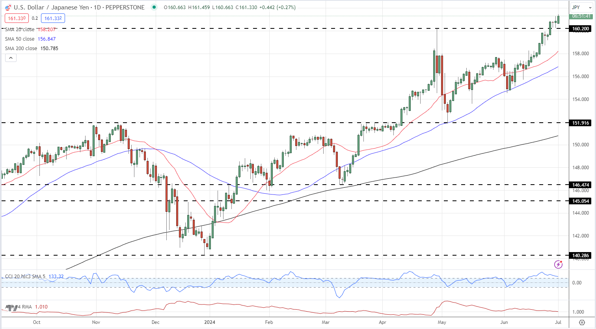Viewport: 596px width, 329px height.
Task: Click the 160.200 horizontal line price label
Action: click(581, 29)
